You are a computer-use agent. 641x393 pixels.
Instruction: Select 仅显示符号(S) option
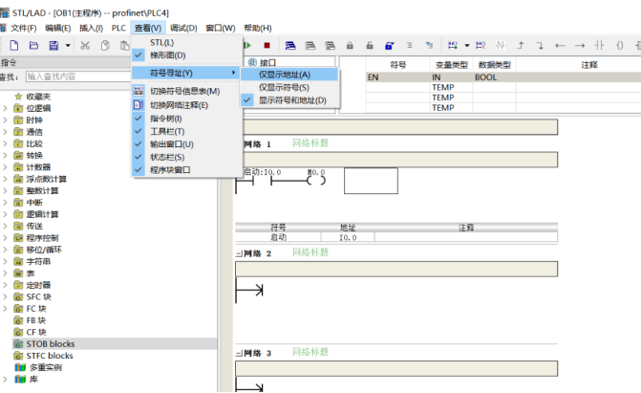[289, 87]
